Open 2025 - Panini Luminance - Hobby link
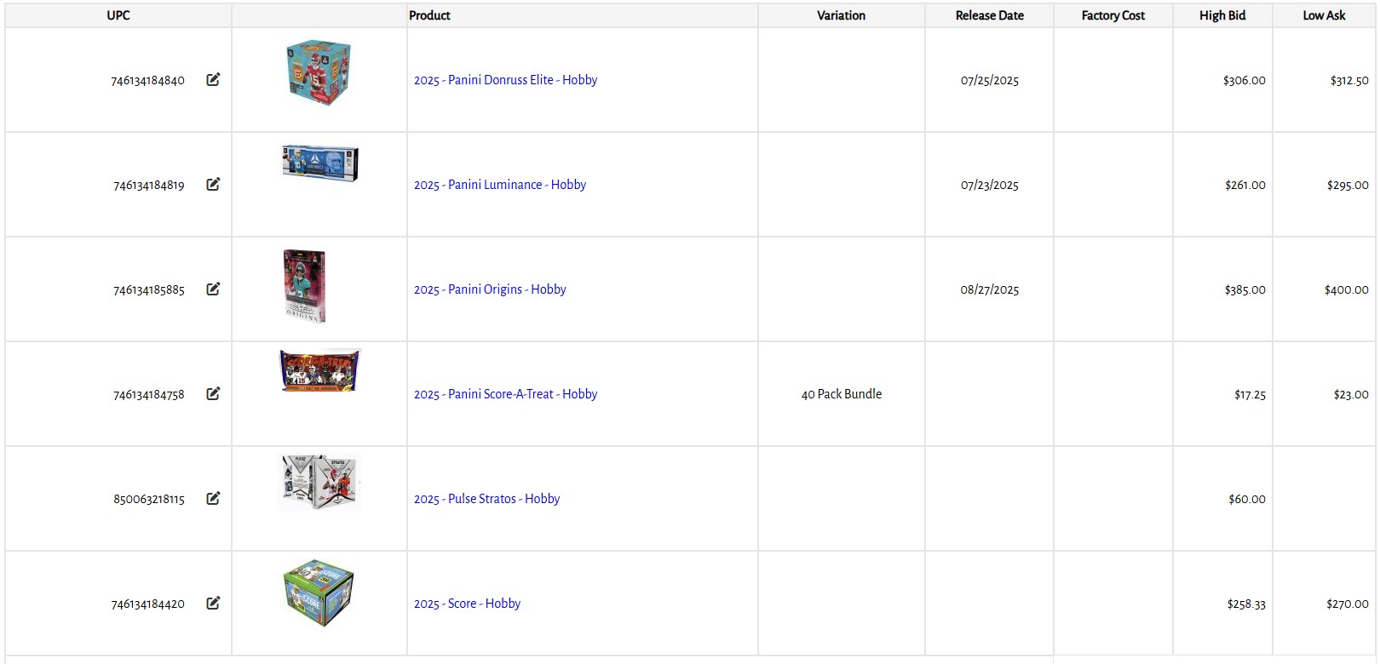This screenshot has height=664, width=1380. tap(500, 185)
